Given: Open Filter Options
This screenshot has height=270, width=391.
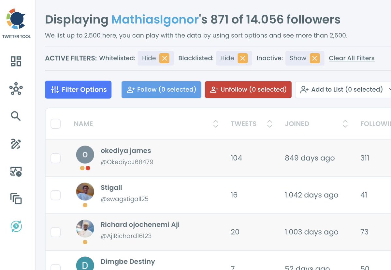Looking at the screenshot, I should pos(78,90).
